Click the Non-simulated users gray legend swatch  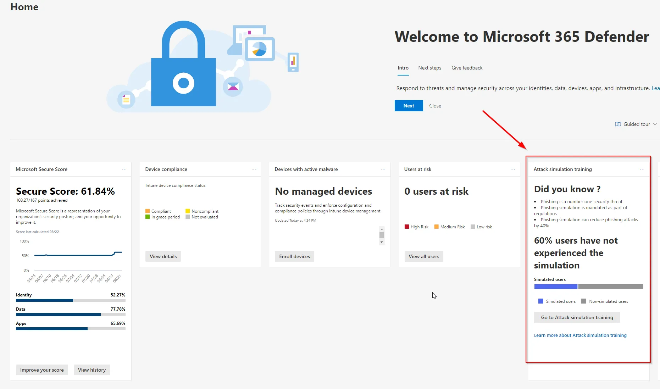coord(584,301)
